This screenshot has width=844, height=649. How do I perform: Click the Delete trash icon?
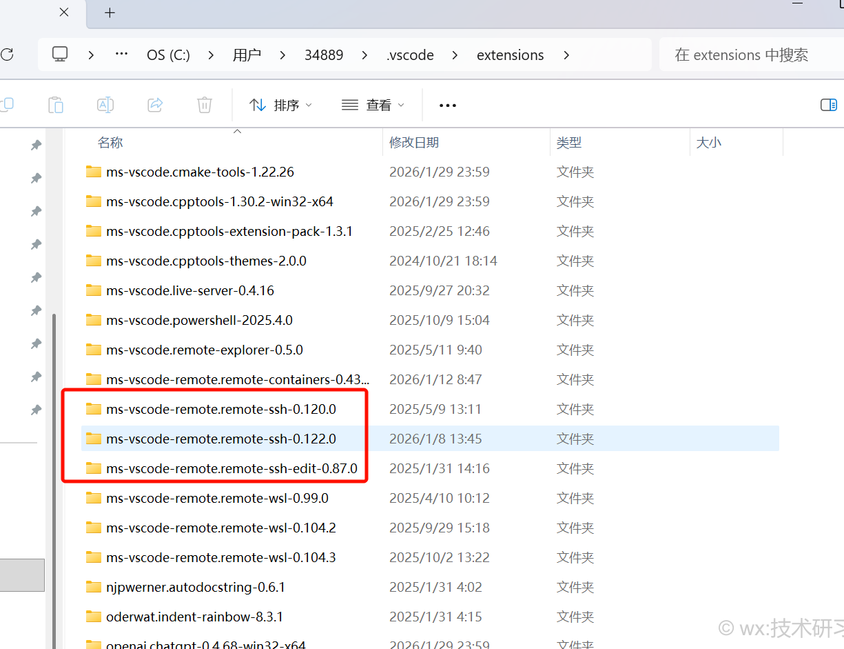pyautogui.click(x=205, y=105)
